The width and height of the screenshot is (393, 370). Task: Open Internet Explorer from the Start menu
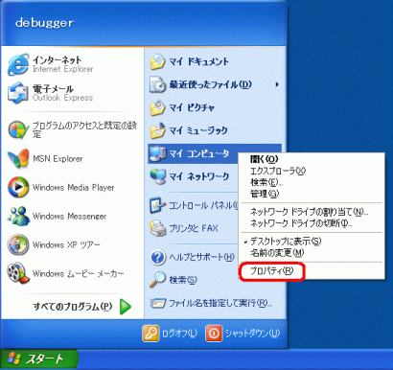point(18,64)
